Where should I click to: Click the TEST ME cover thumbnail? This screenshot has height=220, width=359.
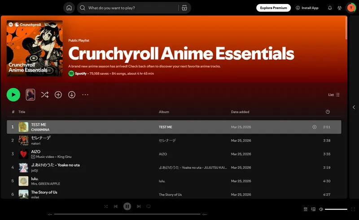[23, 127]
